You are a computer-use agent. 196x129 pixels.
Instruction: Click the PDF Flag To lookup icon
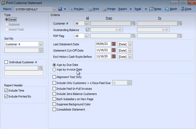pos(180,36)
